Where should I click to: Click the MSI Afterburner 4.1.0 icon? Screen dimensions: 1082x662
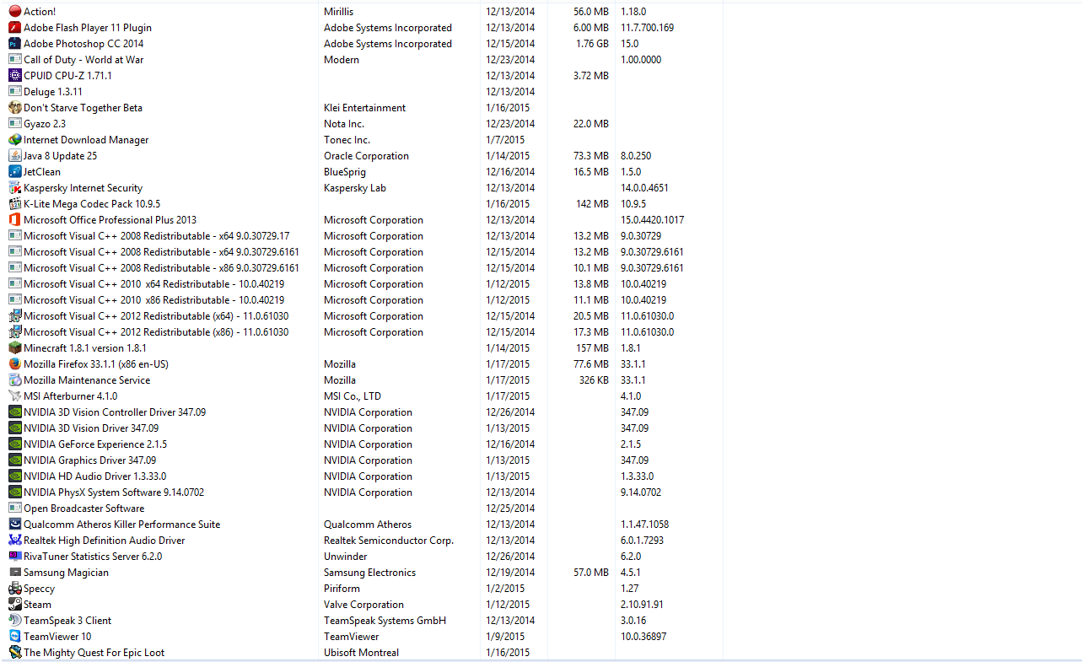coord(15,396)
